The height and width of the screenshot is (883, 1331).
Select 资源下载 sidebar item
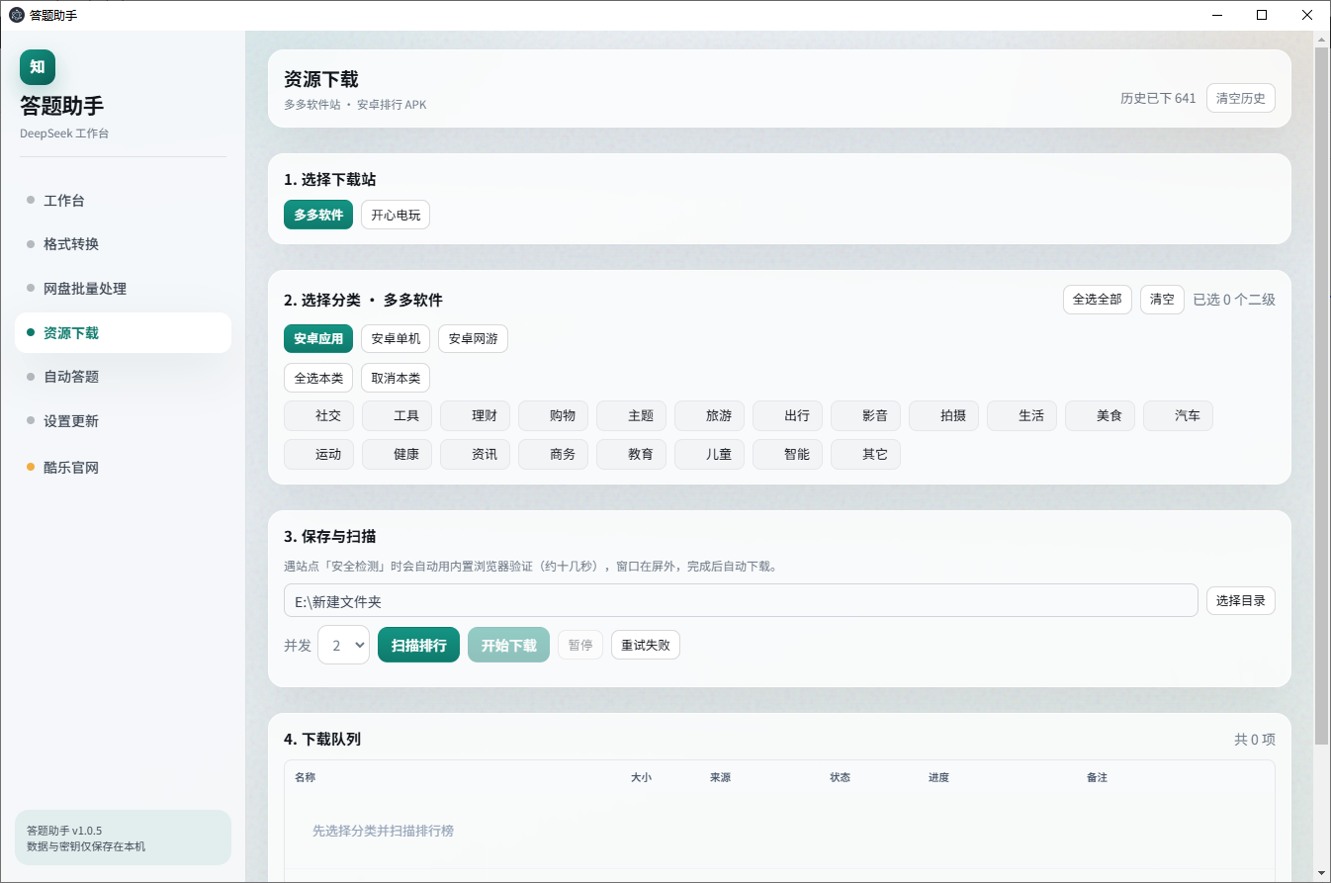click(123, 333)
